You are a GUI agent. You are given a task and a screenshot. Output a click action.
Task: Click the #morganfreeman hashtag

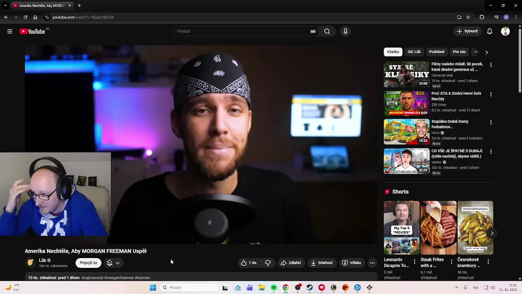coord(119,278)
